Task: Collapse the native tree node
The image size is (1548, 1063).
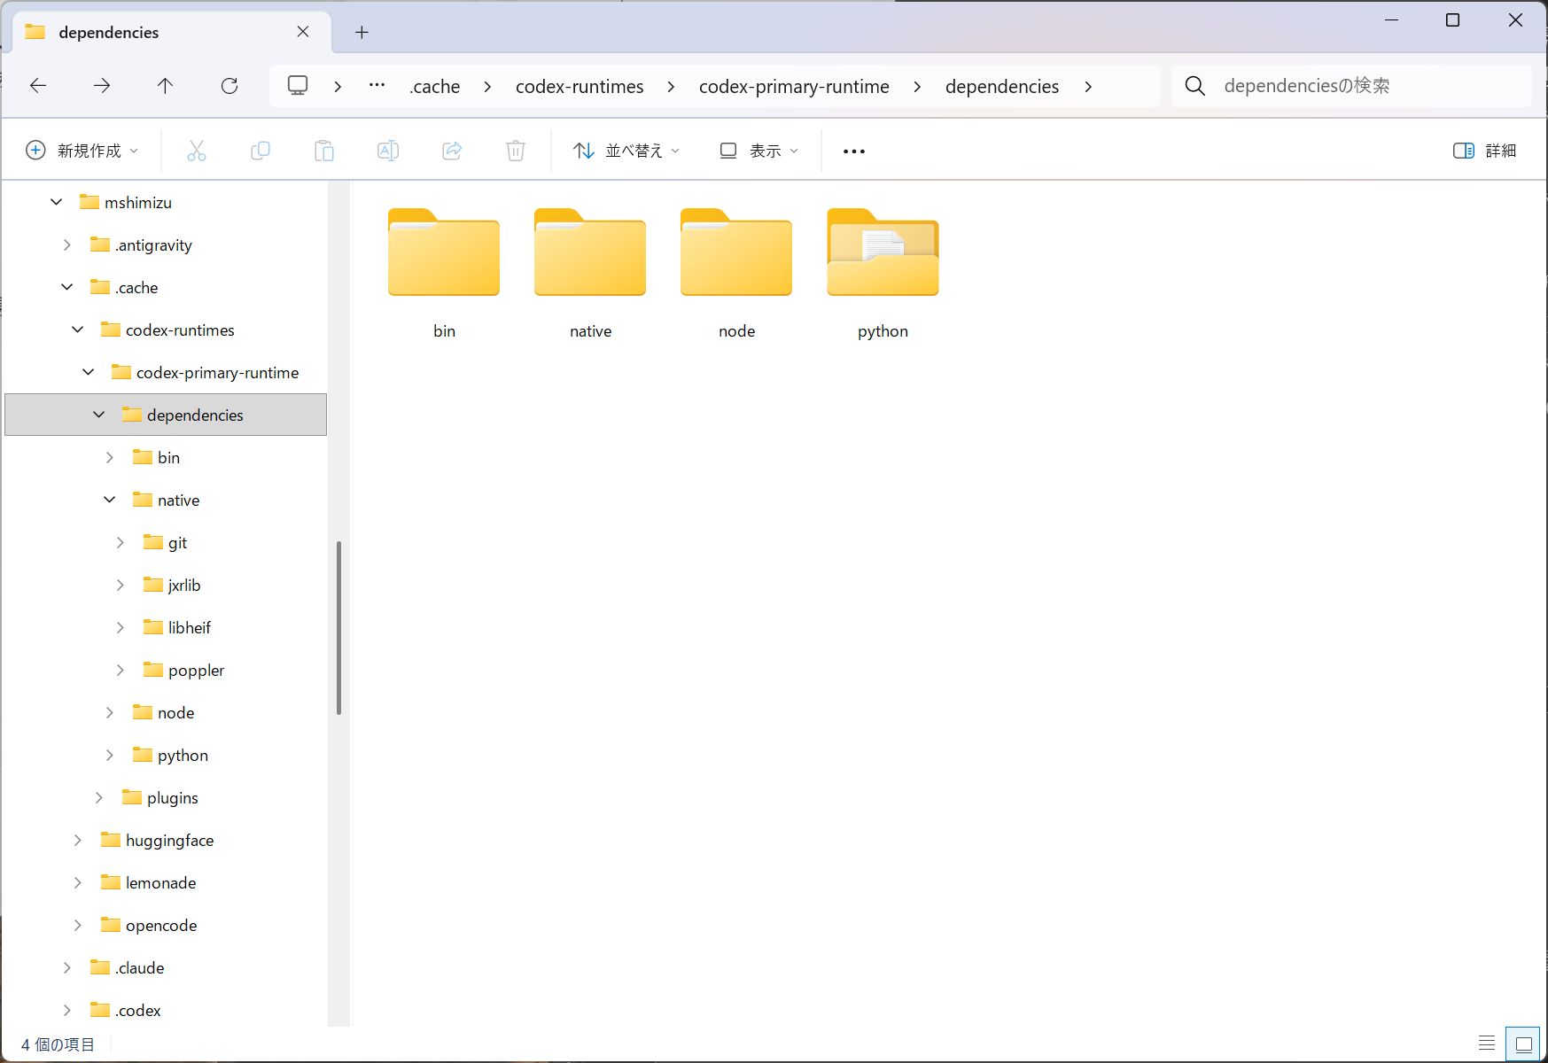Action: click(x=110, y=500)
